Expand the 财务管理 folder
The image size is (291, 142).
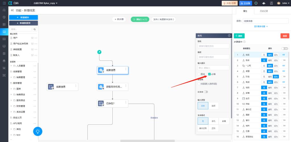[11, 106]
